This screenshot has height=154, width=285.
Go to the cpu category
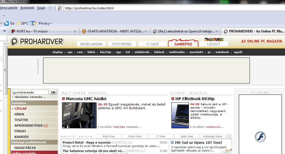coord(70,52)
